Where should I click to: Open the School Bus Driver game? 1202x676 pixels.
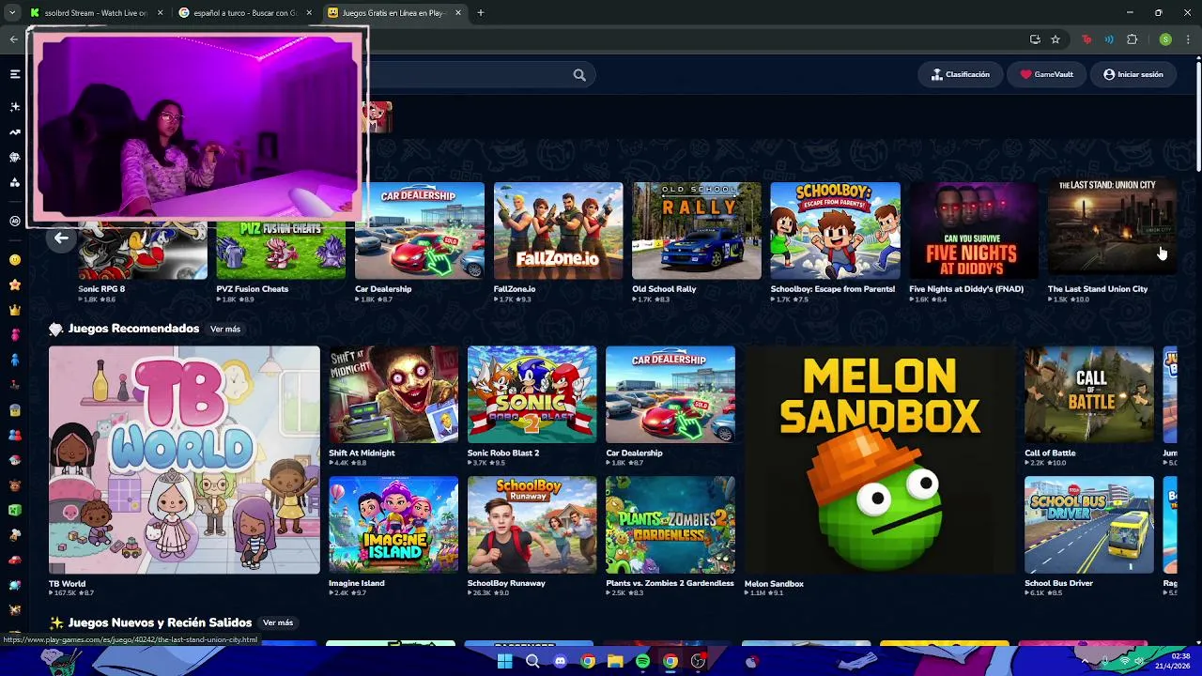point(1089,525)
